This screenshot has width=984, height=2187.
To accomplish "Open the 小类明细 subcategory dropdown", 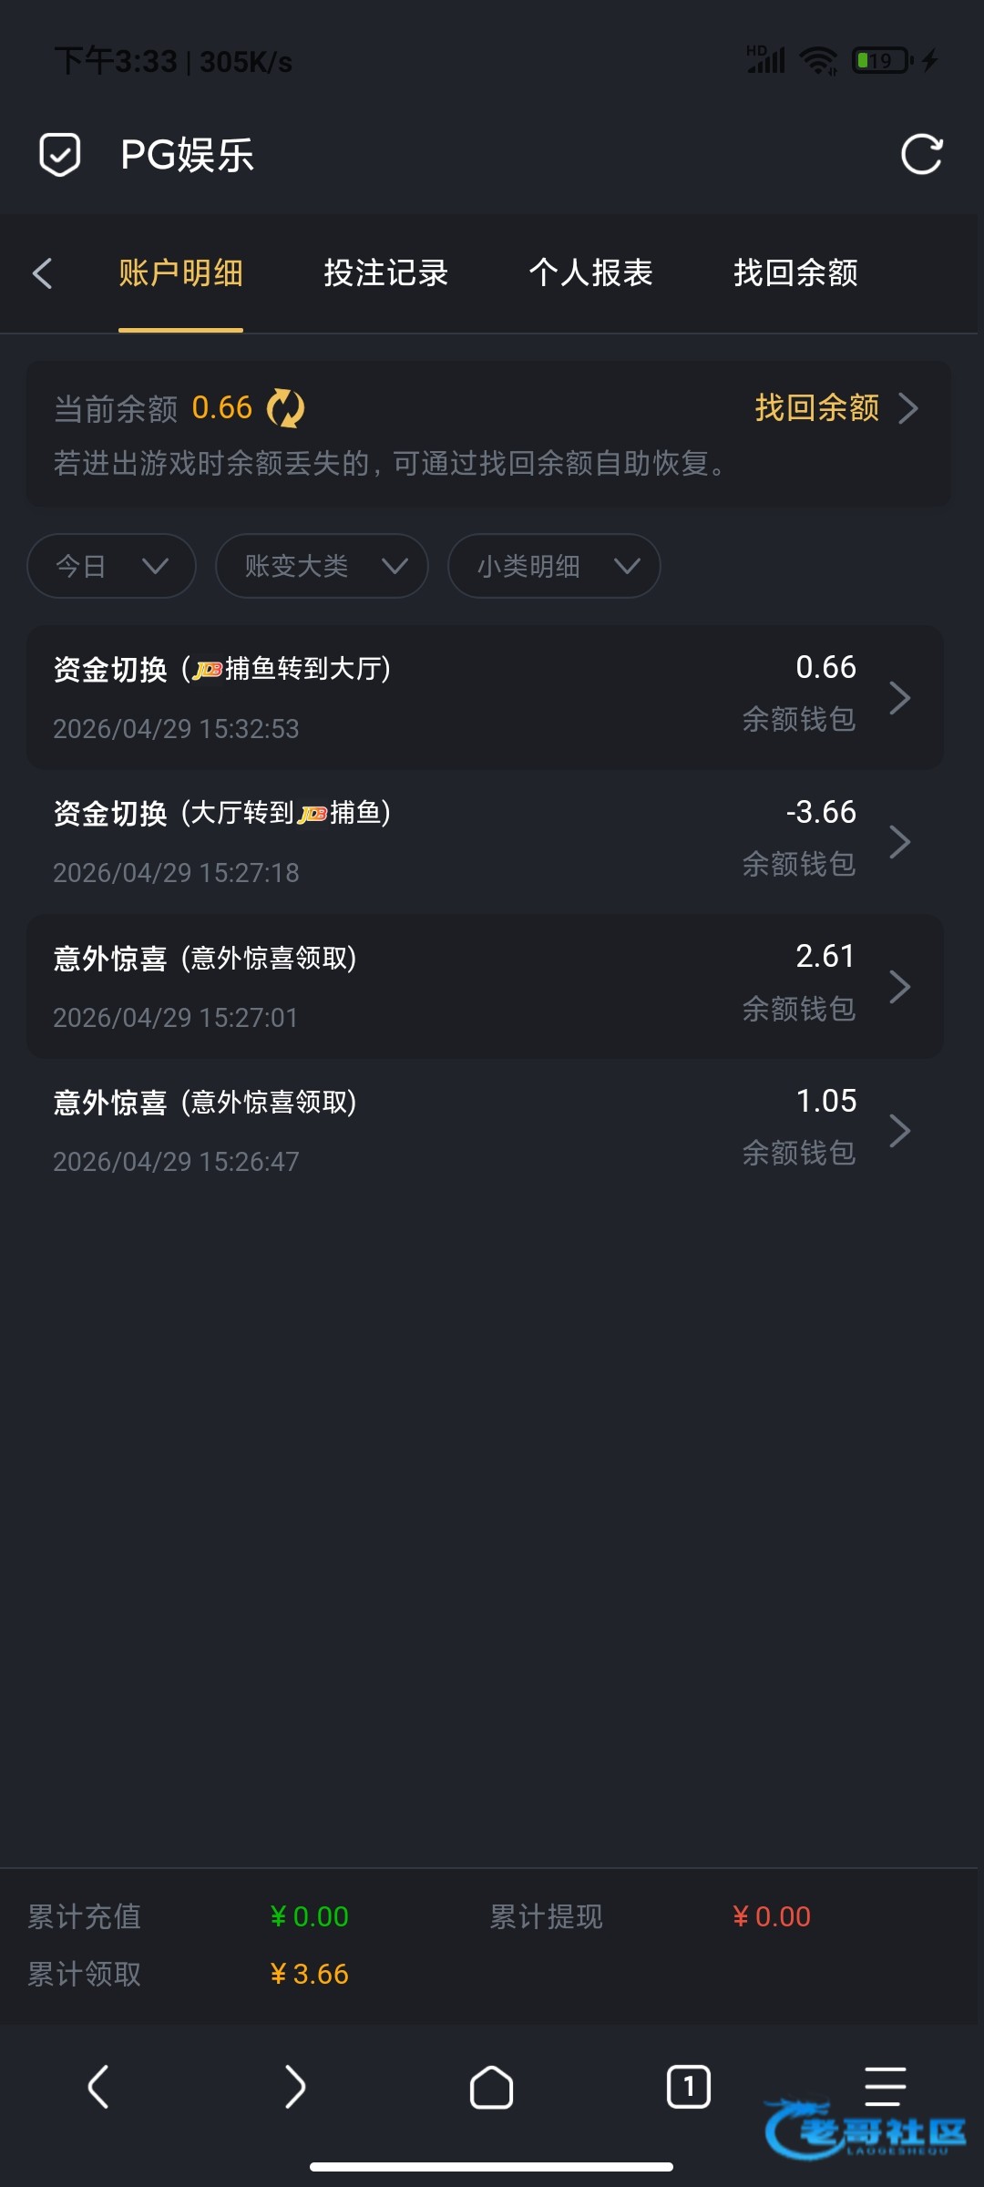I will 554,566.
